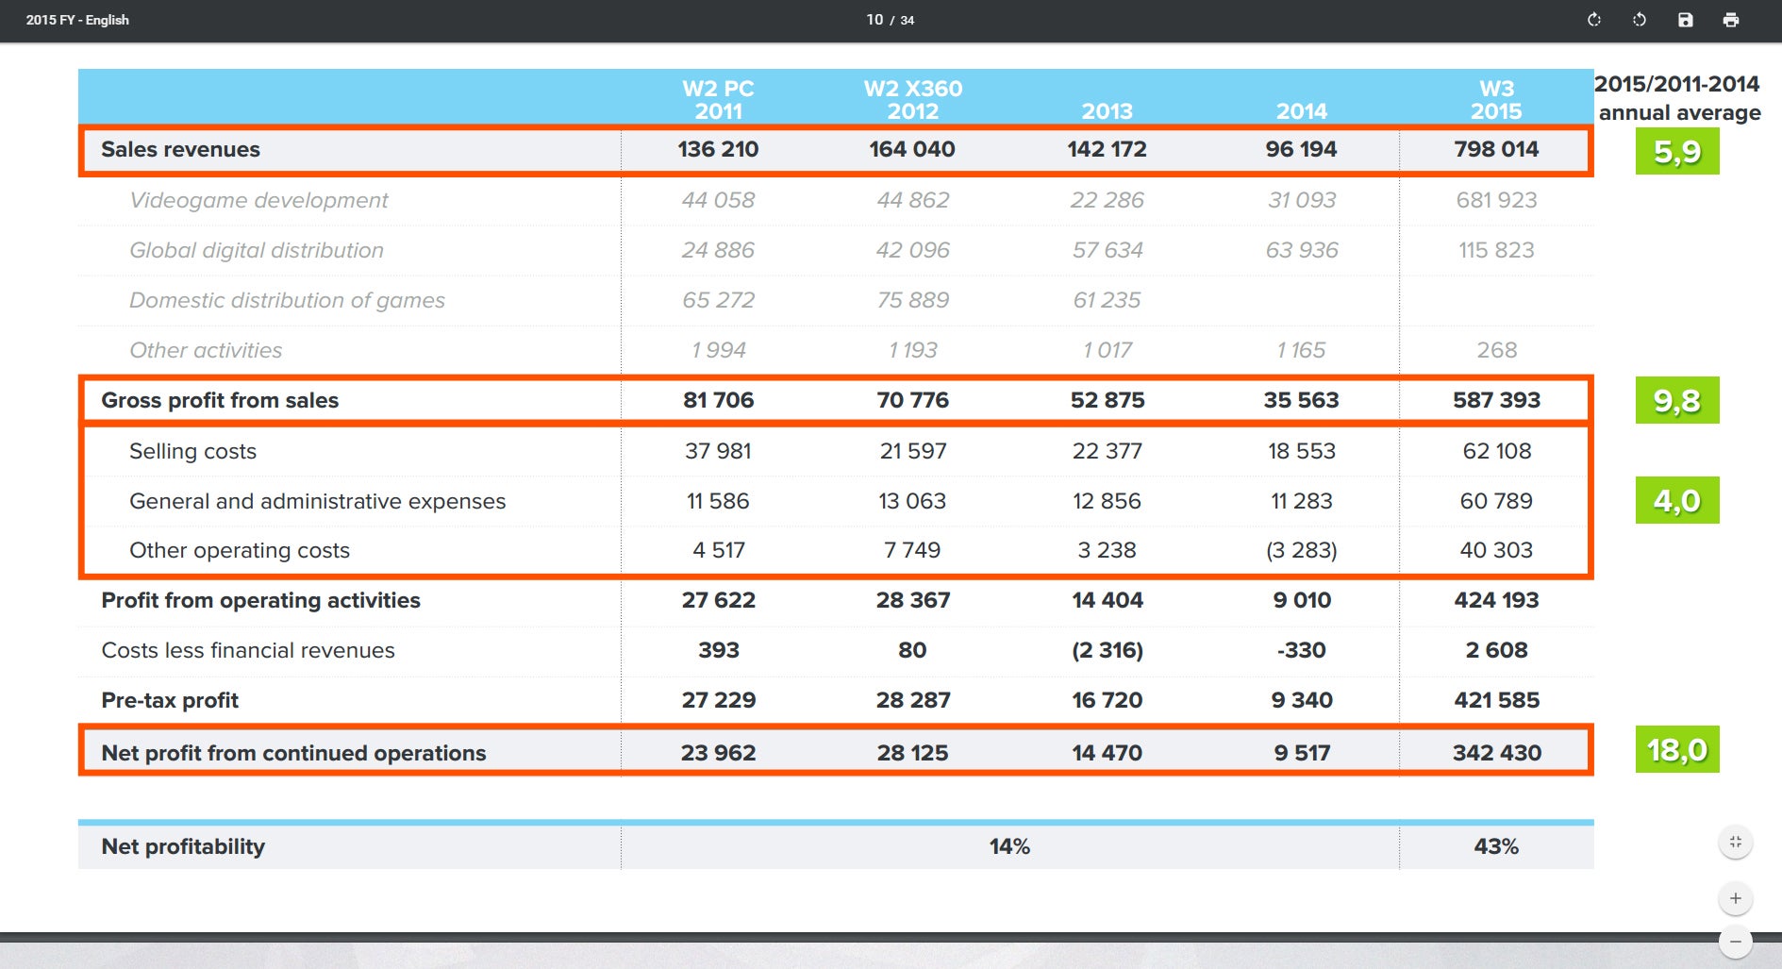Select the 14% net profitability value
The height and width of the screenshot is (969, 1782).
pyautogui.click(x=1009, y=846)
